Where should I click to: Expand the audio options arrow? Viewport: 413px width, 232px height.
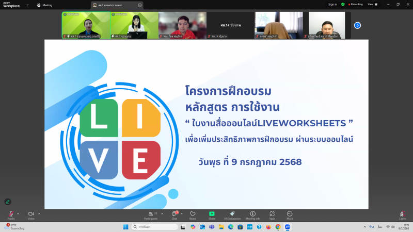point(18,213)
